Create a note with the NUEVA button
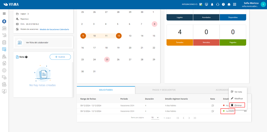Image resolution: width=267 pixels, height=132 pixels. click(x=60, y=57)
